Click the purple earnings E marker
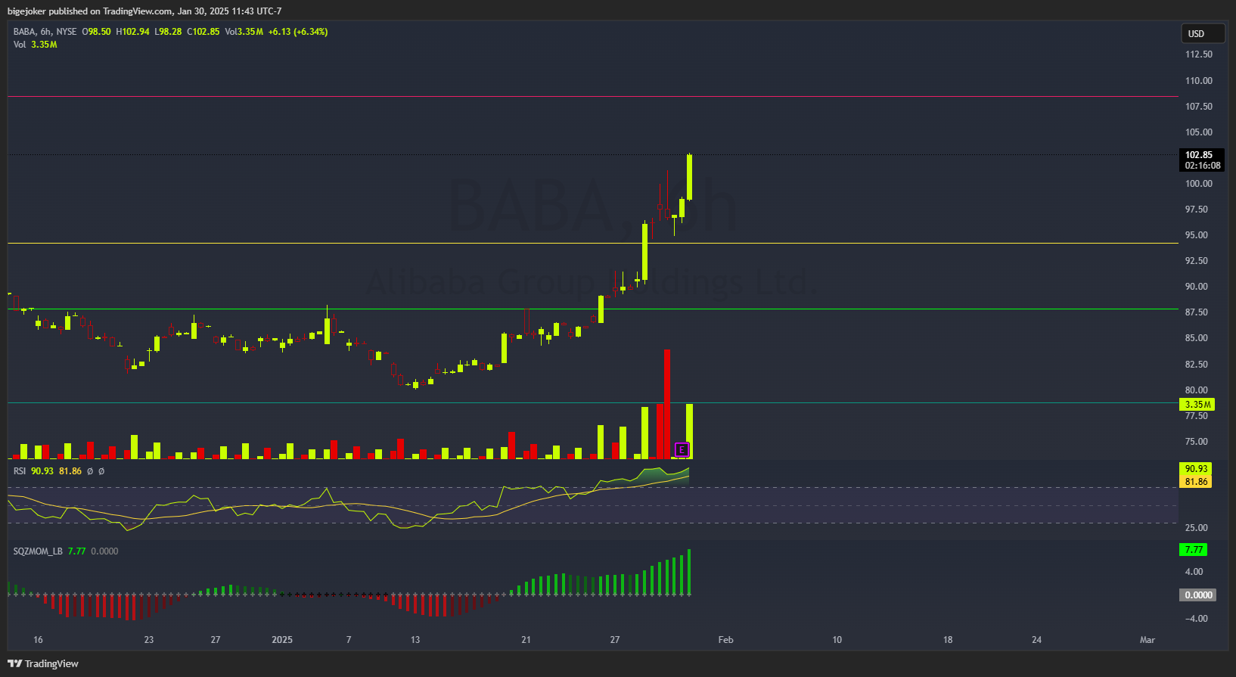This screenshot has width=1236, height=677. tap(682, 450)
